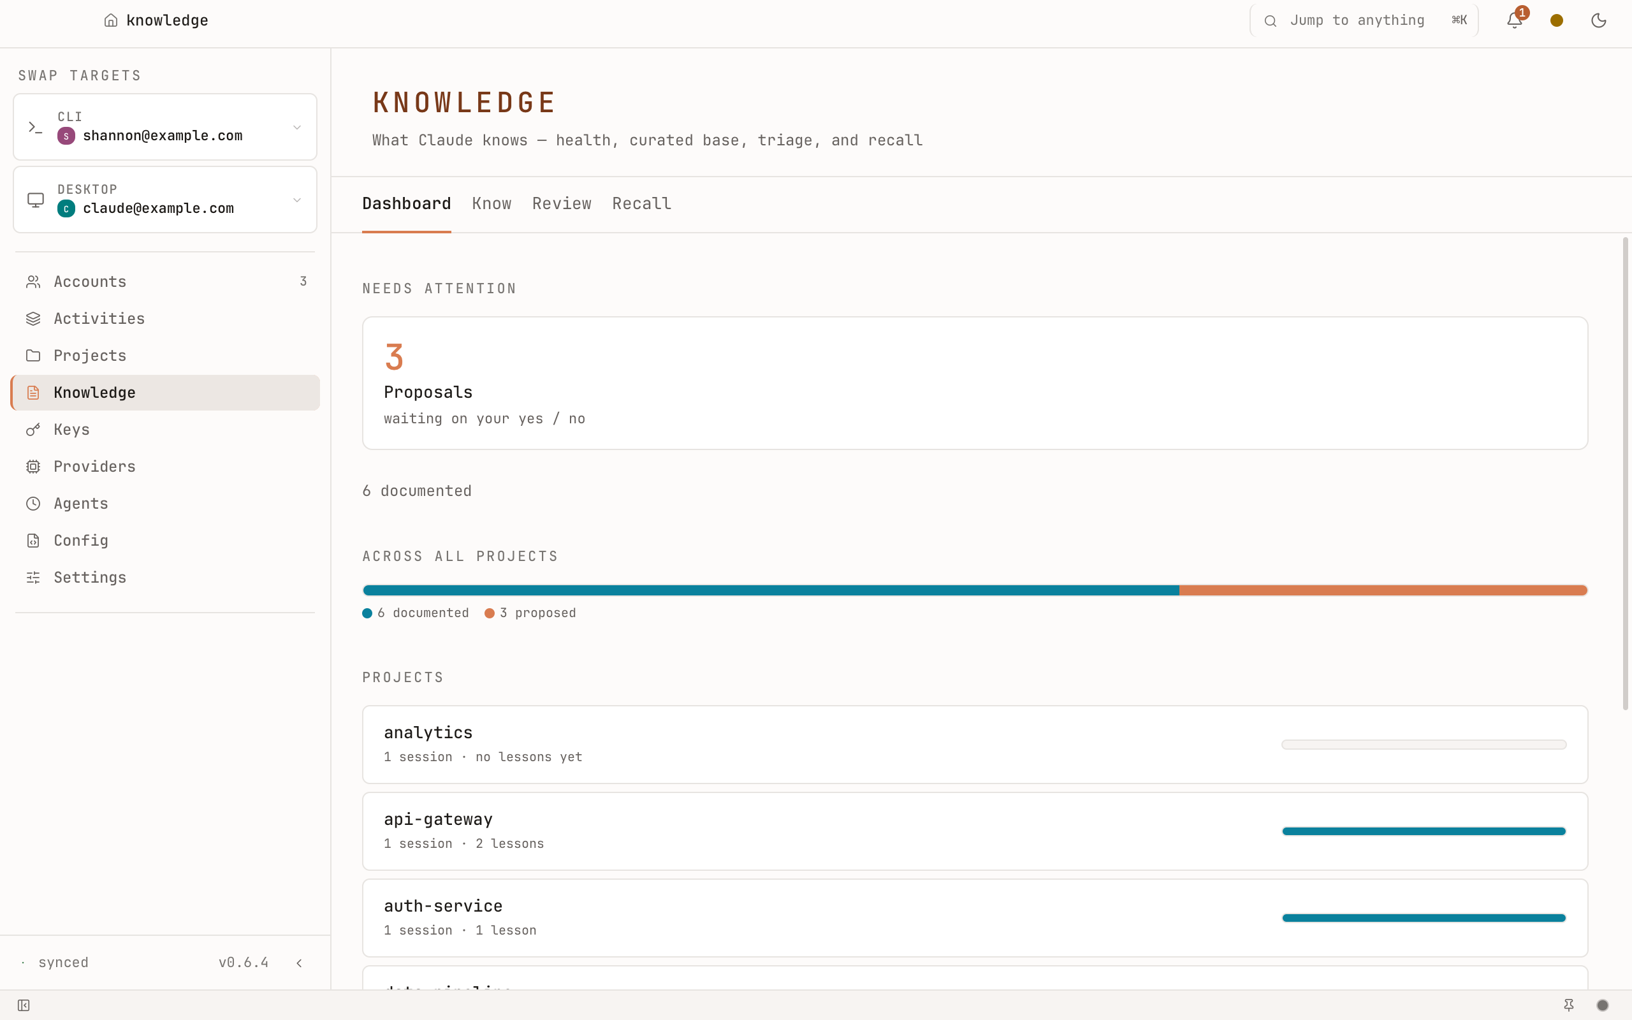Click the Projects folder icon
The width and height of the screenshot is (1632, 1020).
[33, 356]
